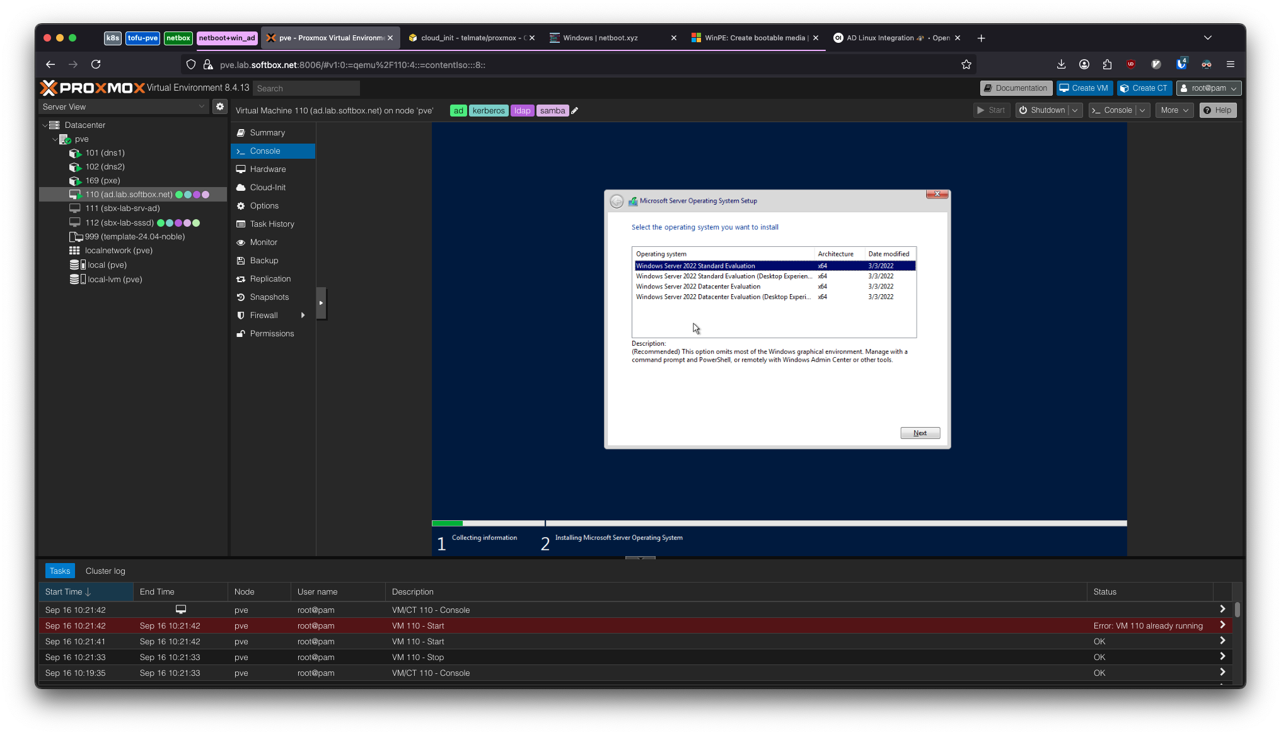
Task: Open the Create VM dialog
Action: (x=1084, y=88)
